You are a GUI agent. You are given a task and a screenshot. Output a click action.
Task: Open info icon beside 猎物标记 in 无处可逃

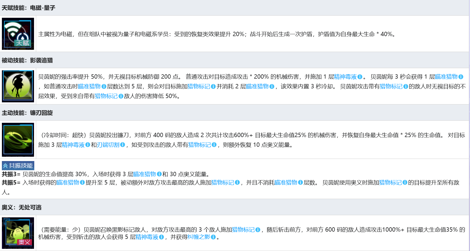(258, 230)
